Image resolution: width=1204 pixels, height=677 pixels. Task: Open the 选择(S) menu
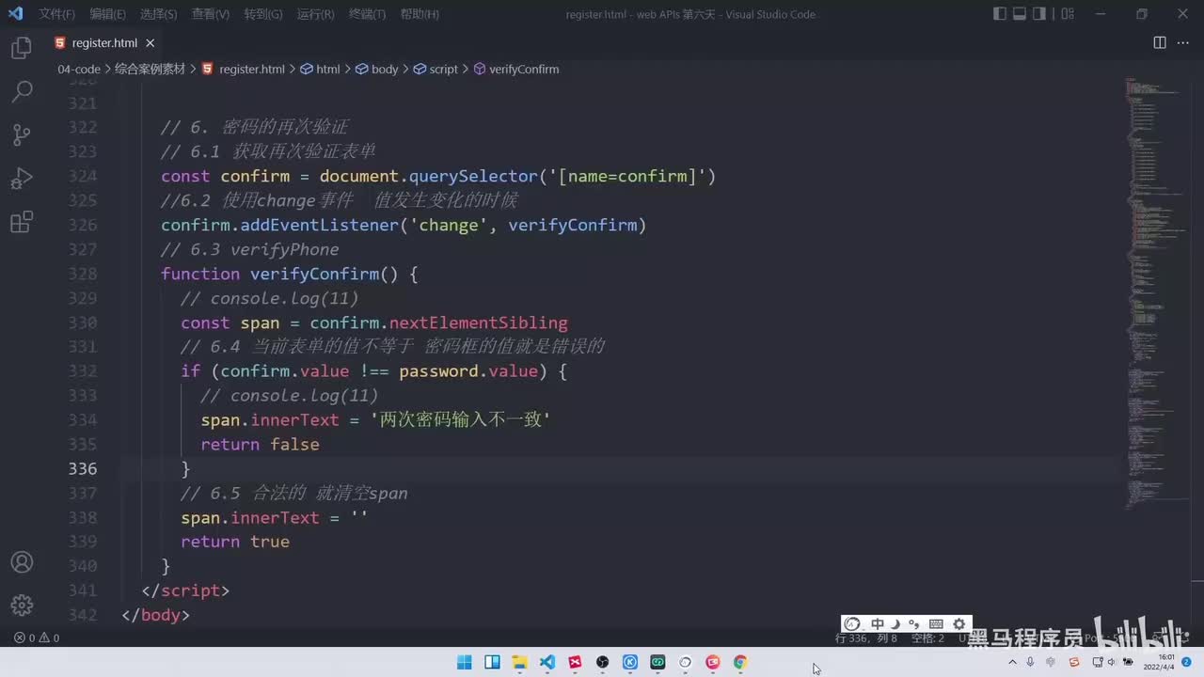(x=158, y=14)
